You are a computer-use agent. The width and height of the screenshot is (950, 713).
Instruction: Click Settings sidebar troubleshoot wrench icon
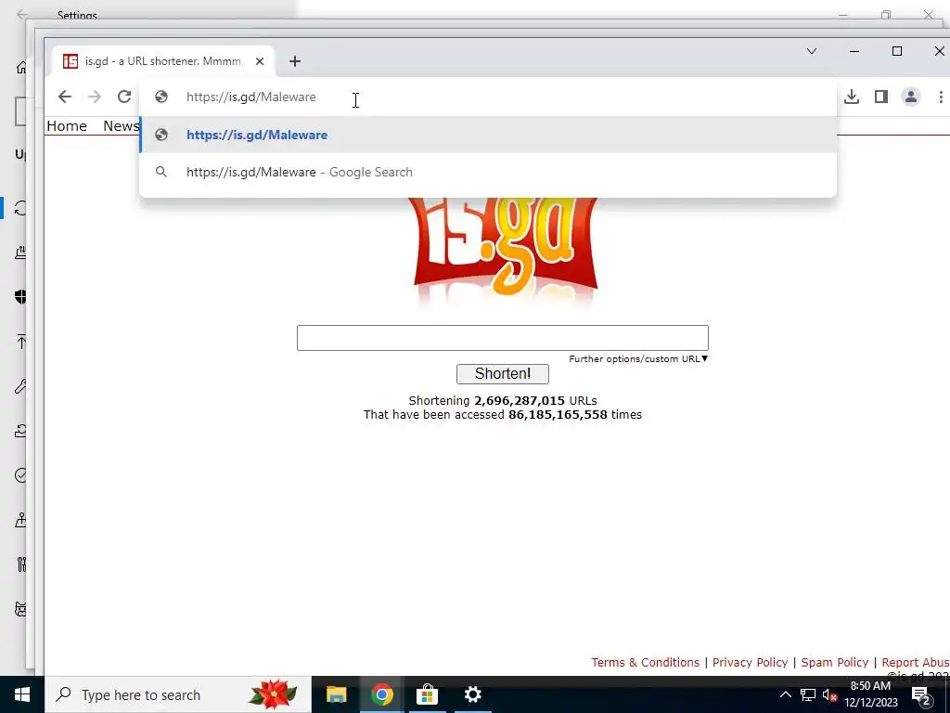pos(20,386)
